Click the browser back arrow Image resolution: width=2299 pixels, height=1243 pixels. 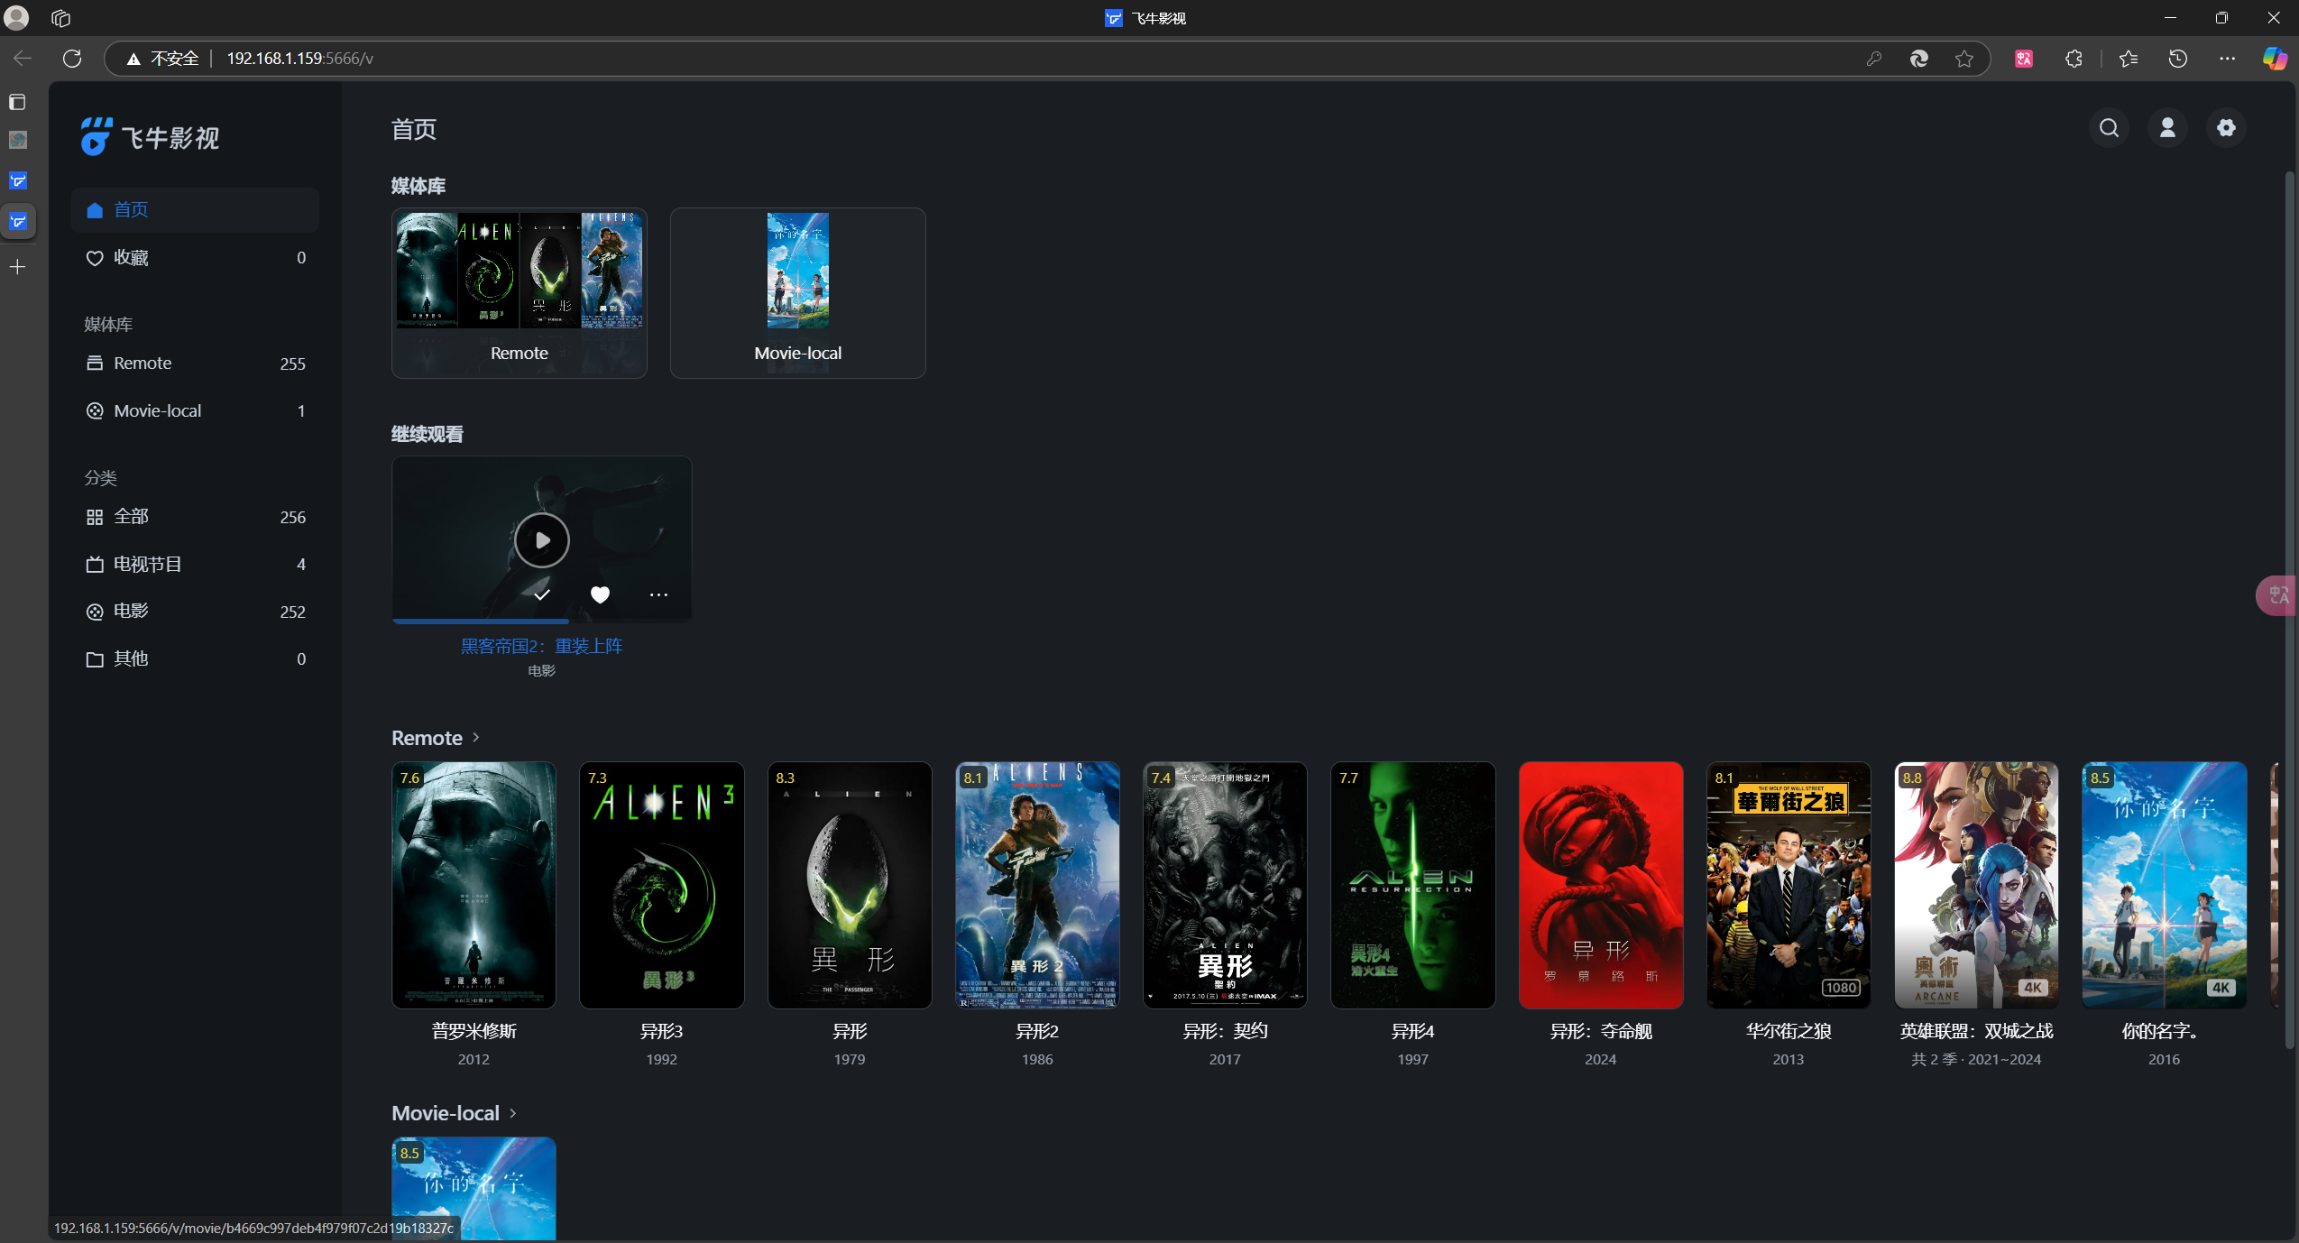(23, 59)
